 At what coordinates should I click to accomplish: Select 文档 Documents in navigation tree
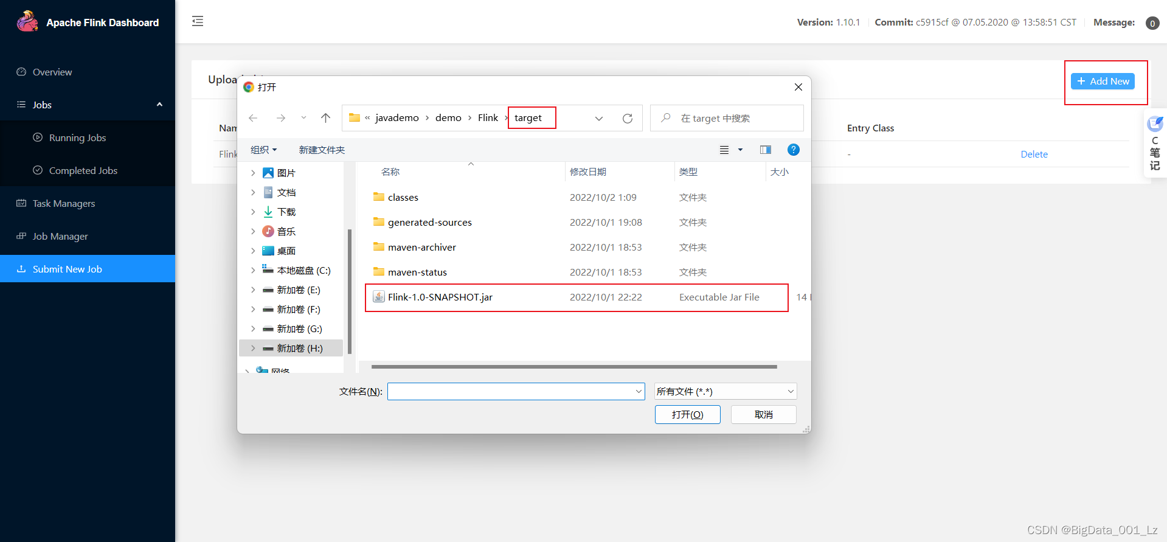(286, 192)
